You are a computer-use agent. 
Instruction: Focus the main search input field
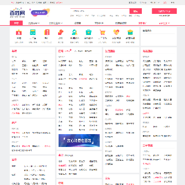(100, 11)
